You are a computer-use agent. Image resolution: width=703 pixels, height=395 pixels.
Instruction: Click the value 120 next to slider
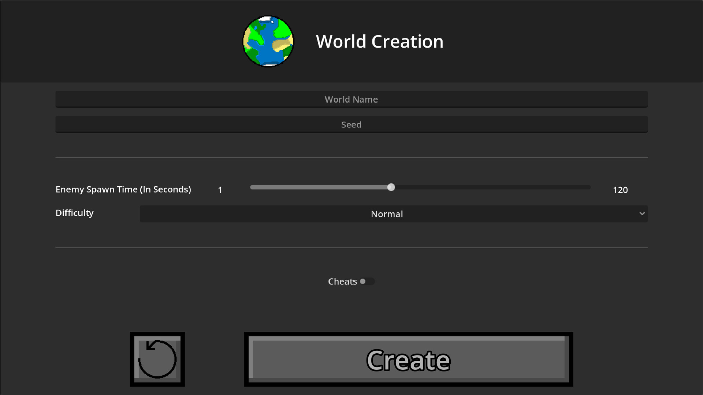620,190
